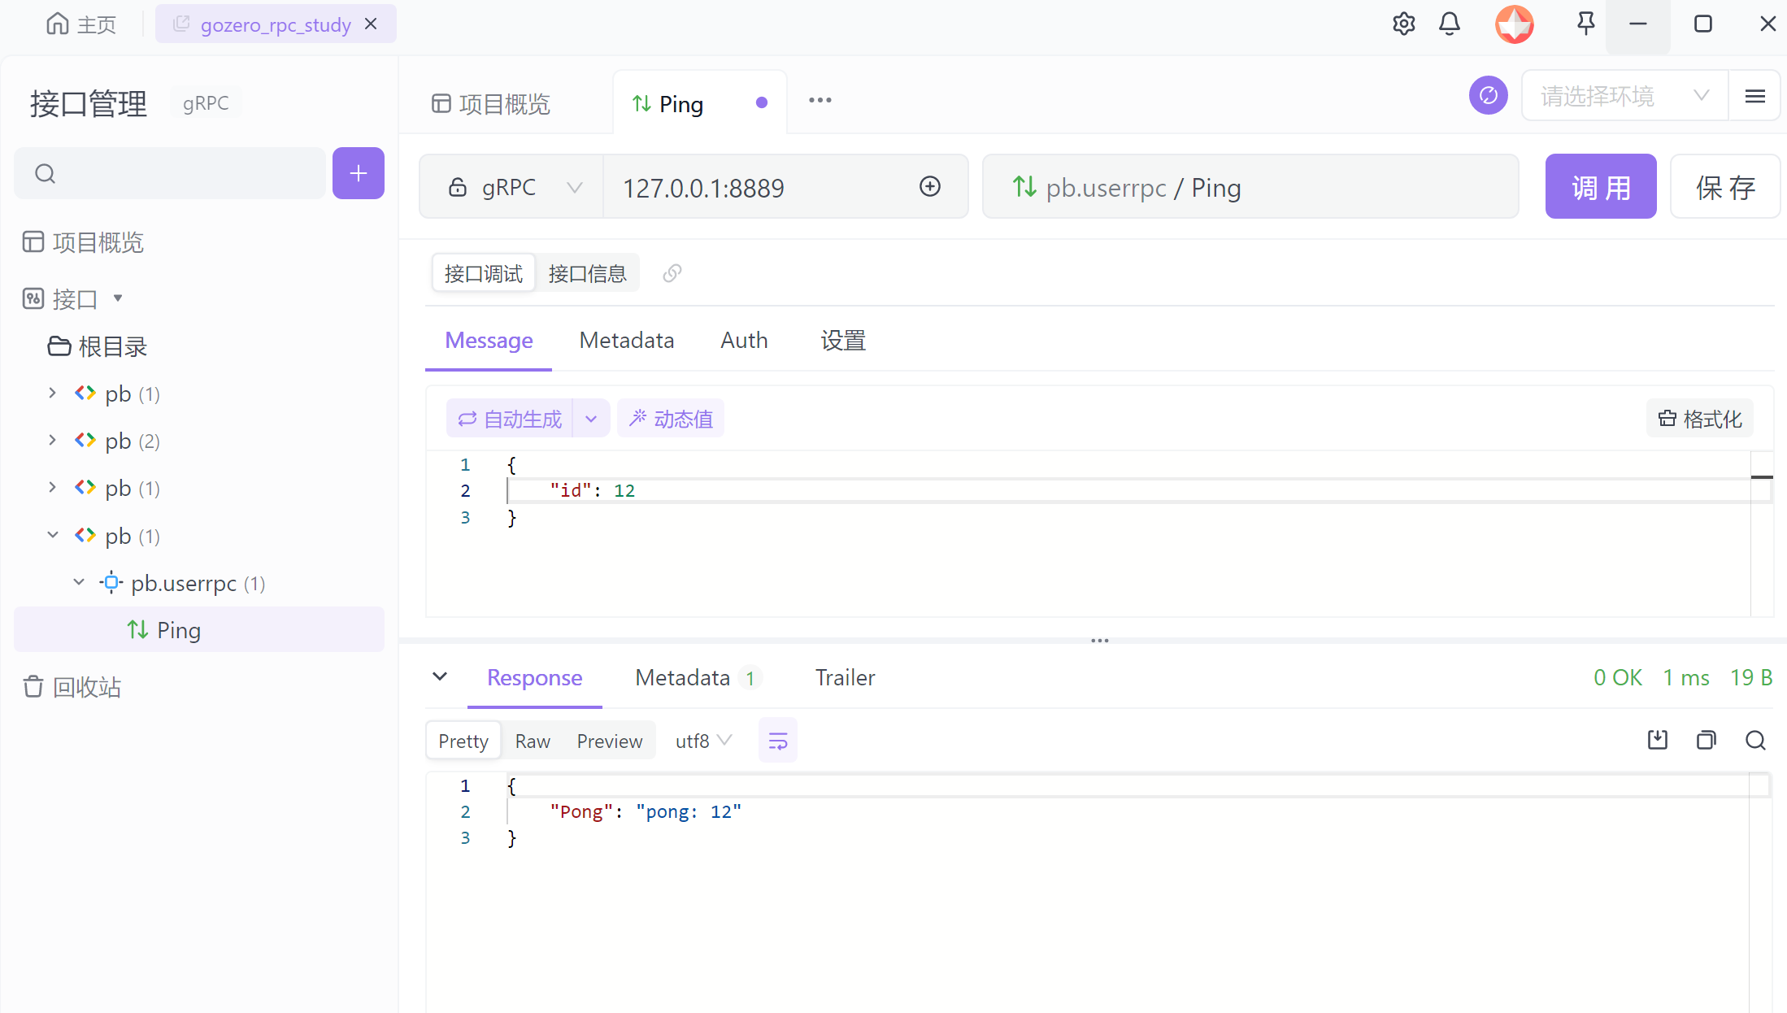Copy the response content
This screenshot has height=1013, width=1787.
pyautogui.click(x=1706, y=740)
